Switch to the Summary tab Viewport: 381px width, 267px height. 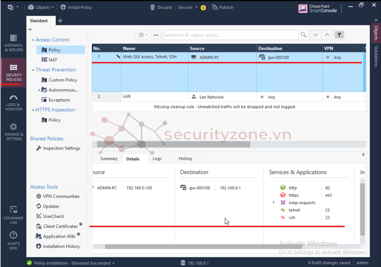[x=109, y=159]
